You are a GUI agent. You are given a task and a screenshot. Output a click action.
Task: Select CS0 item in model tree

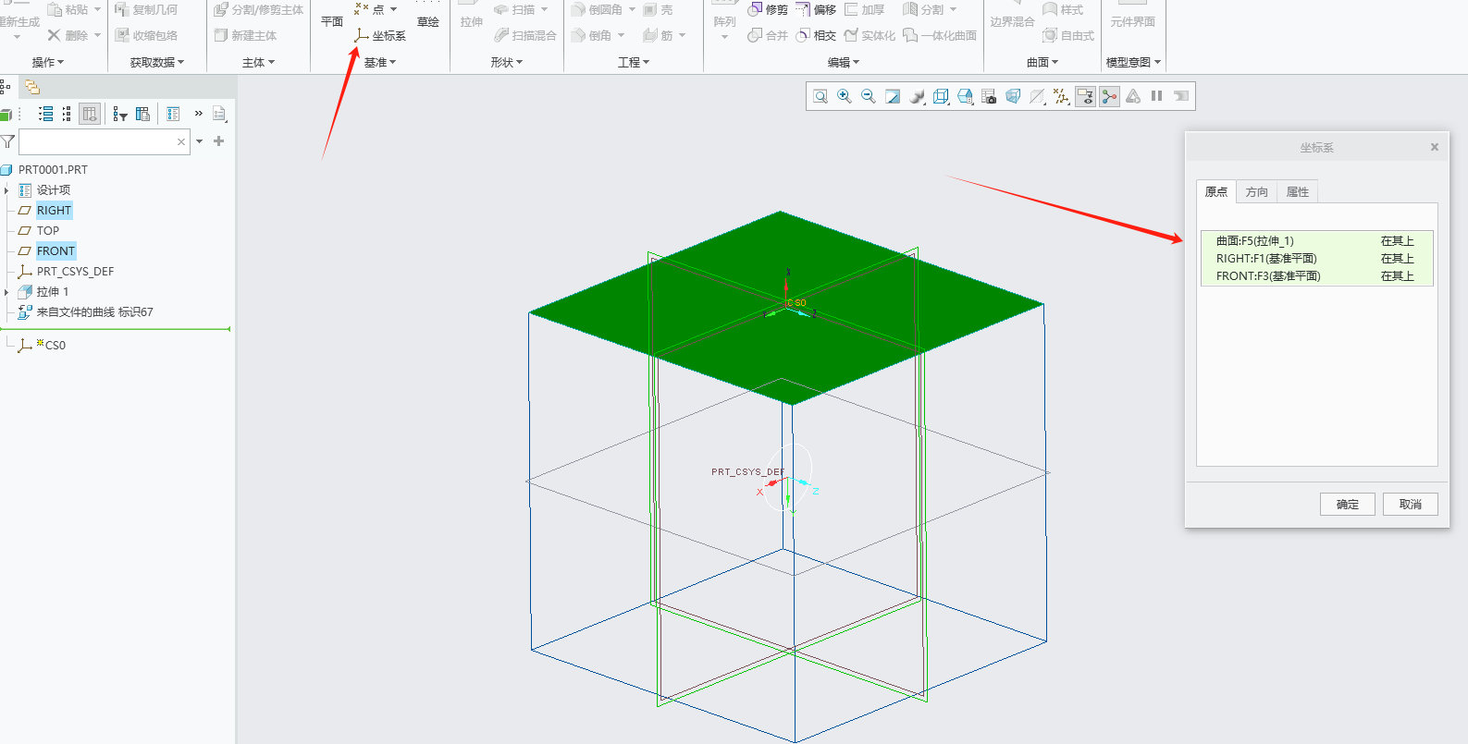(x=55, y=345)
